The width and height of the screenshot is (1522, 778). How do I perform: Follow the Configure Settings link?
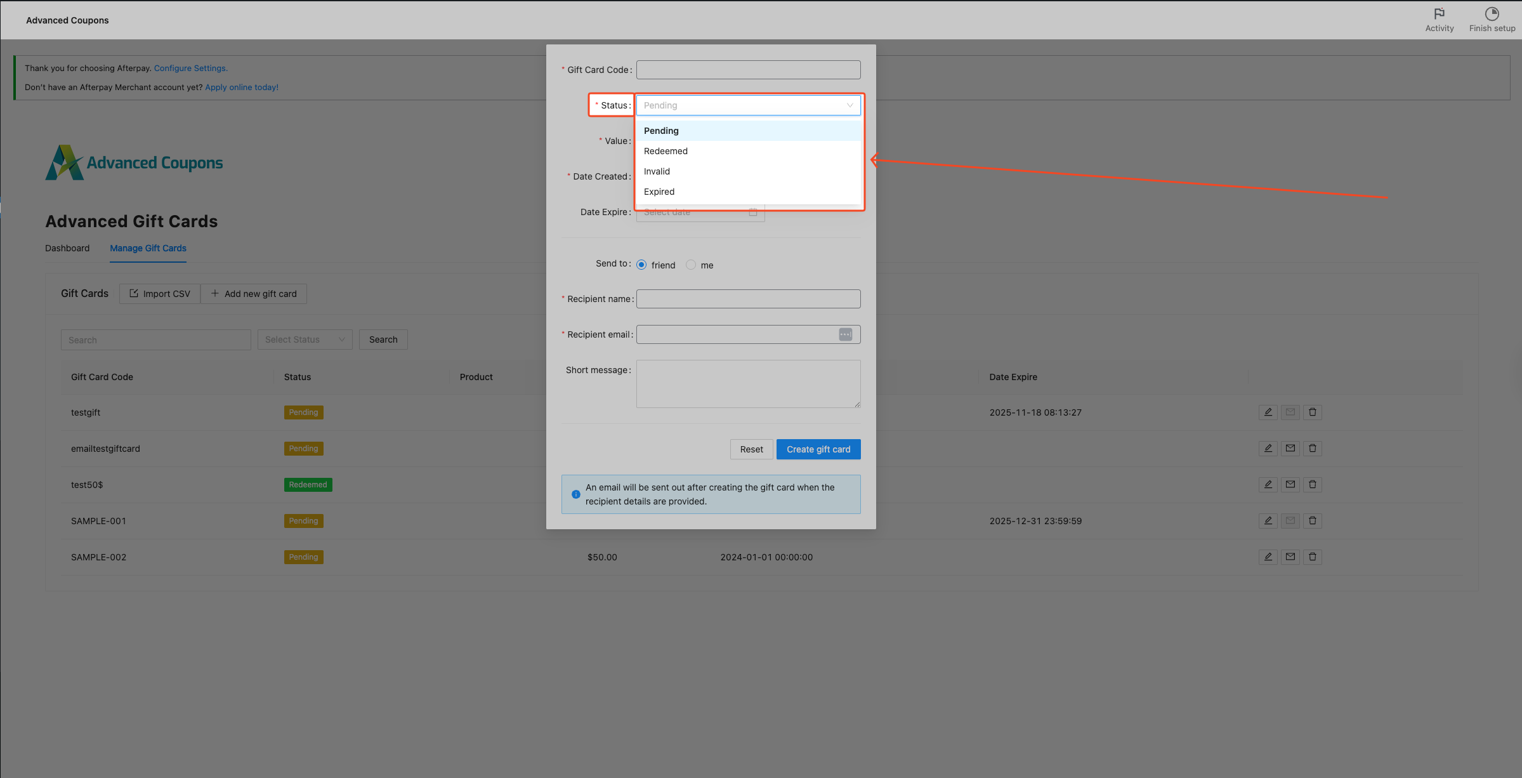(x=190, y=69)
